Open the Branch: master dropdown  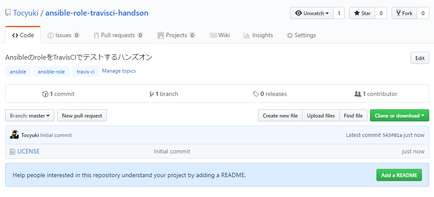(x=30, y=115)
